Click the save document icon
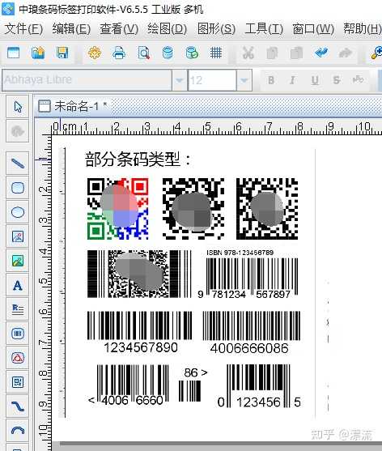The height and width of the screenshot is (451, 382). [x=62, y=53]
